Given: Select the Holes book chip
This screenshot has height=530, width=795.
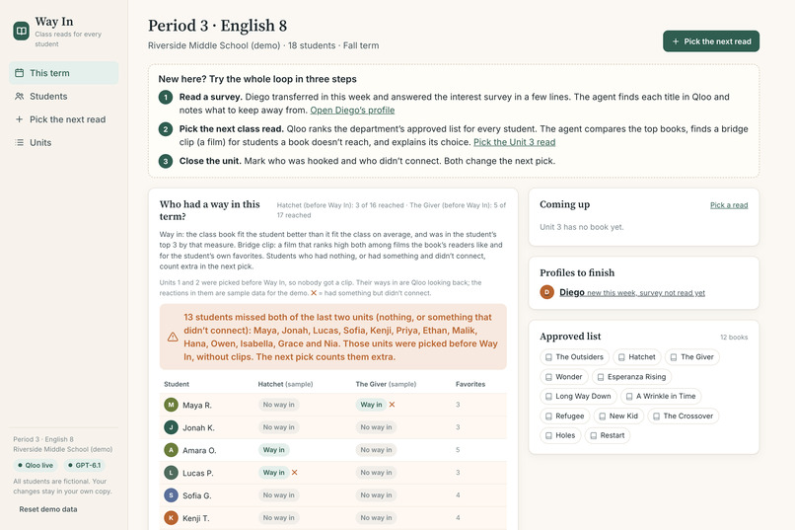Looking at the screenshot, I should click(560, 435).
